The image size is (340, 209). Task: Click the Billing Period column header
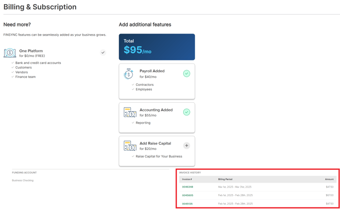pos(225,180)
